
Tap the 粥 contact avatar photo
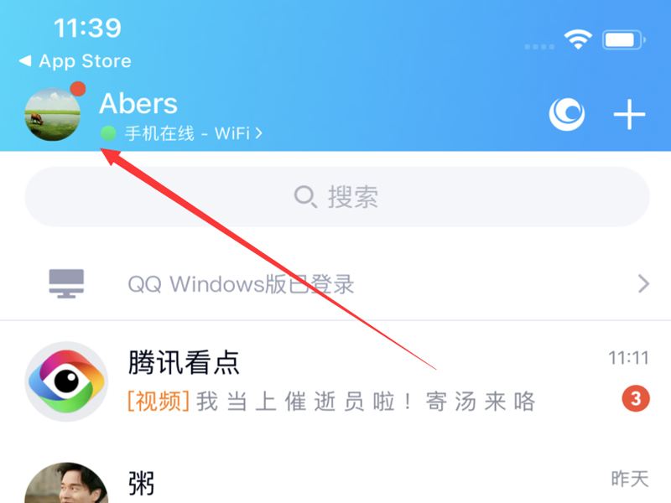pos(66,483)
